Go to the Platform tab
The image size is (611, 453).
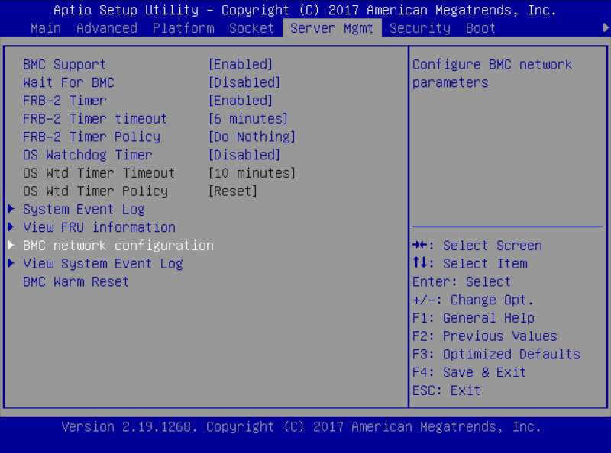click(183, 28)
